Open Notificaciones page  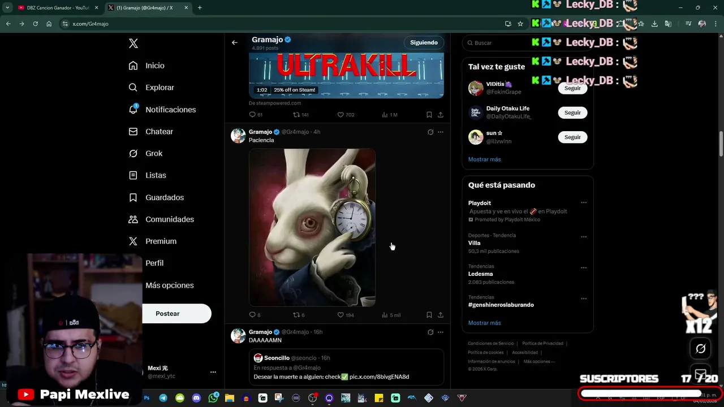162,110
